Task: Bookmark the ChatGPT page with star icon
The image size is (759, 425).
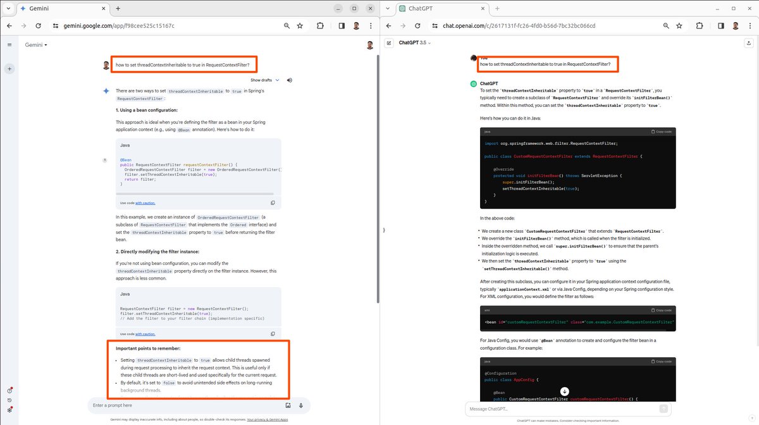Action: pos(679,26)
